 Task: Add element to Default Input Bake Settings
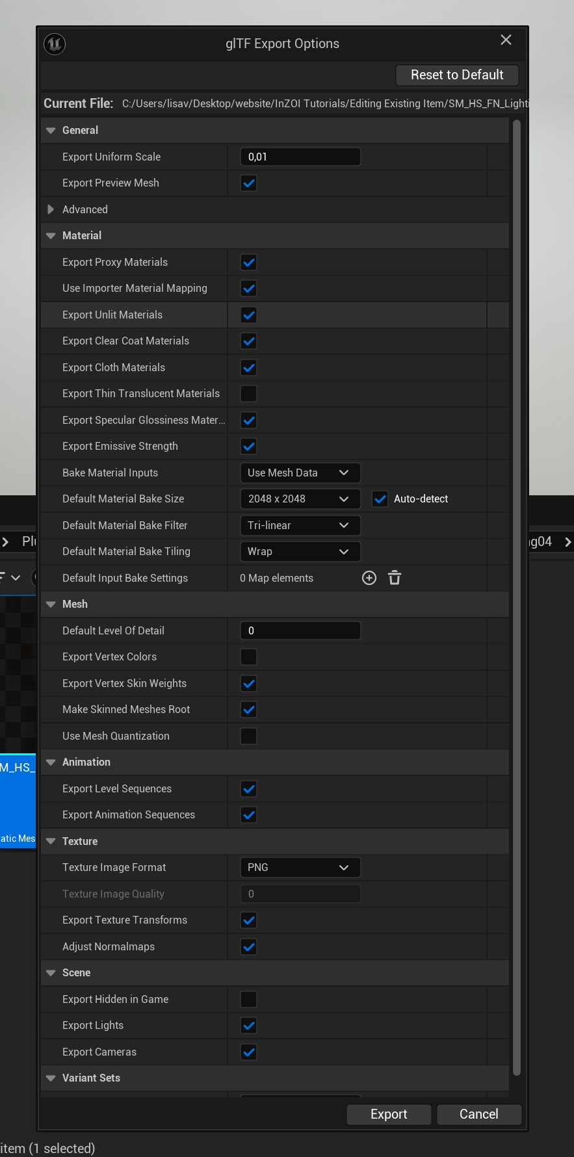pyautogui.click(x=369, y=578)
